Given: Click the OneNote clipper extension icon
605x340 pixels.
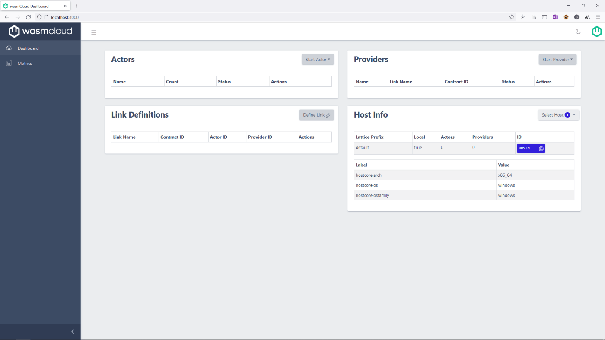Looking at the screenshot, I should [x=555, y=17].
